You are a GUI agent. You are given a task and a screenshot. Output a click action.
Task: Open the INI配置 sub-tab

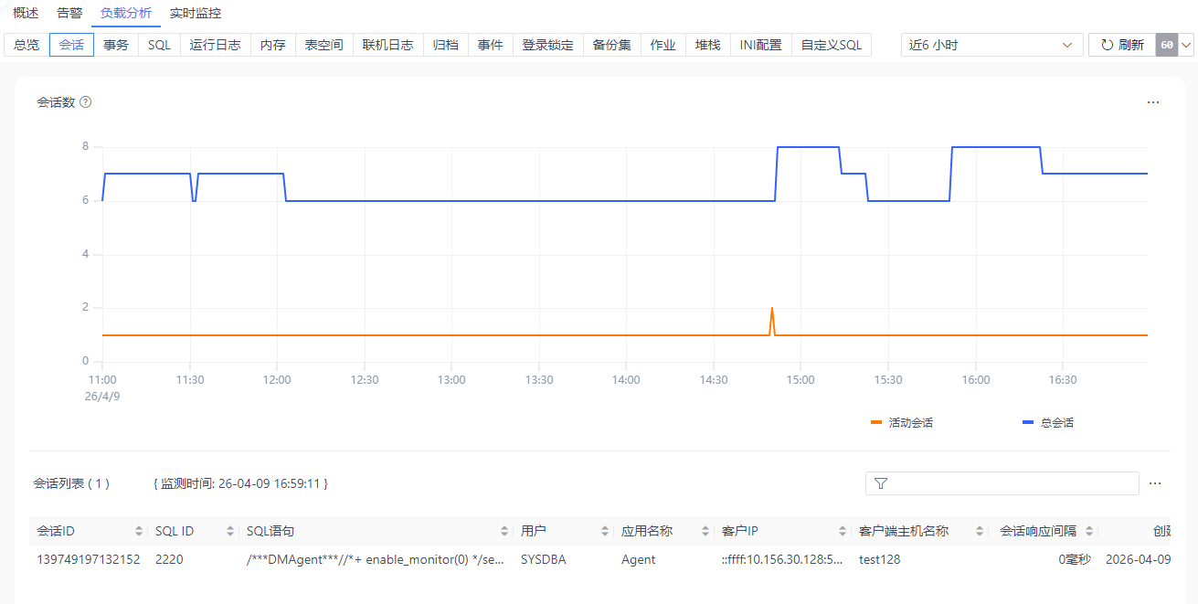pos(761,45)
